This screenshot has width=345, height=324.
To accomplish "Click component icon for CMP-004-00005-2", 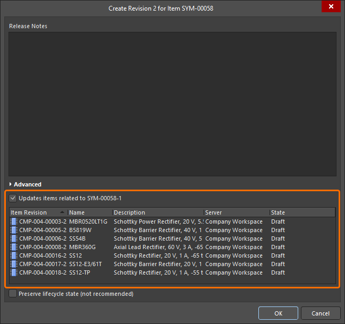I will point(14,230).
